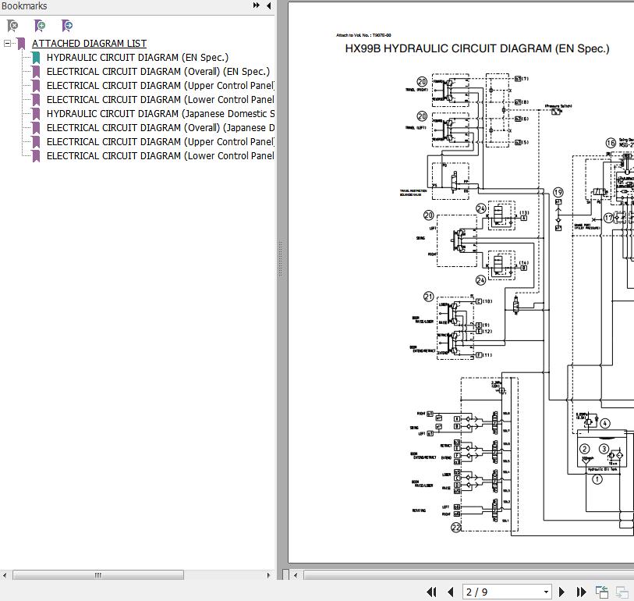
Task: Click the document horizontal scrollbar left arrow
Action: 296,575
